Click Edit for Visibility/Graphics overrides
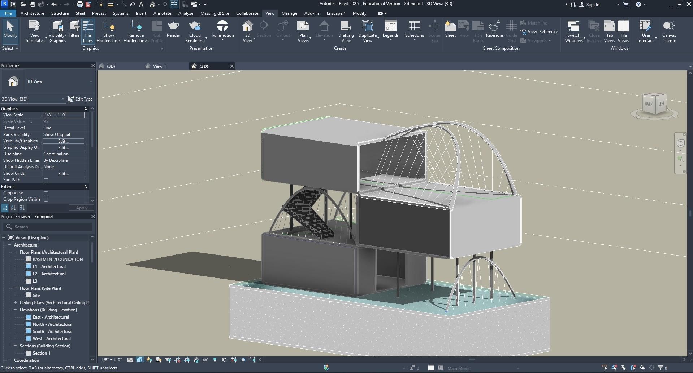The image size is (693, 373). (64, 141)
